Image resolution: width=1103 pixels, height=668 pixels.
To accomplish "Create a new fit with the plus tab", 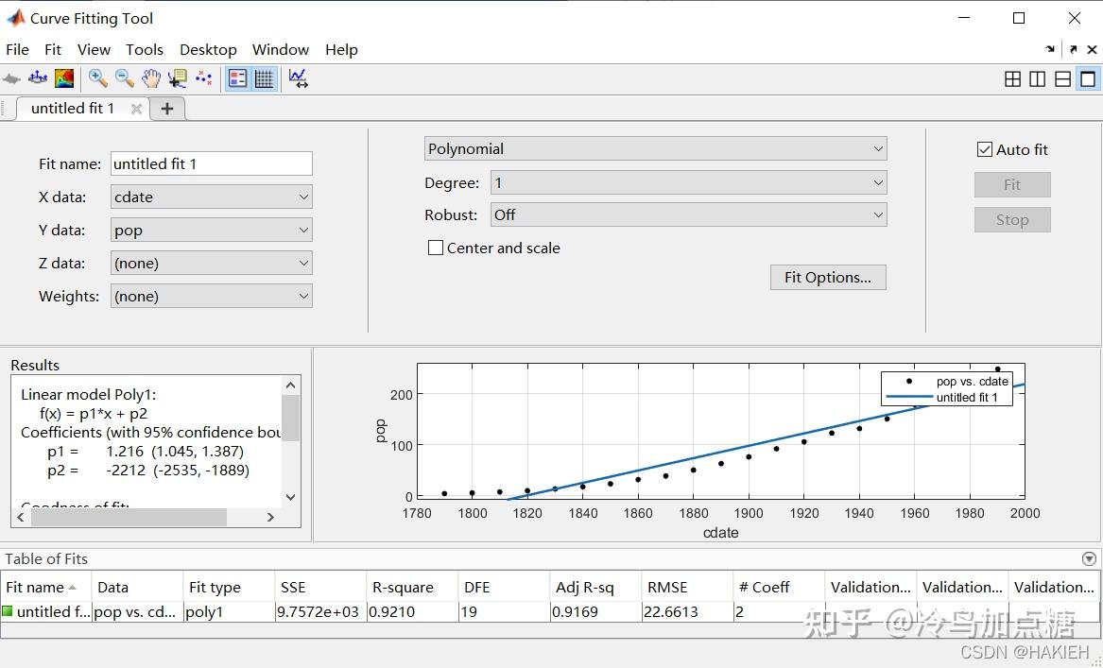I will tap(166, 108).
